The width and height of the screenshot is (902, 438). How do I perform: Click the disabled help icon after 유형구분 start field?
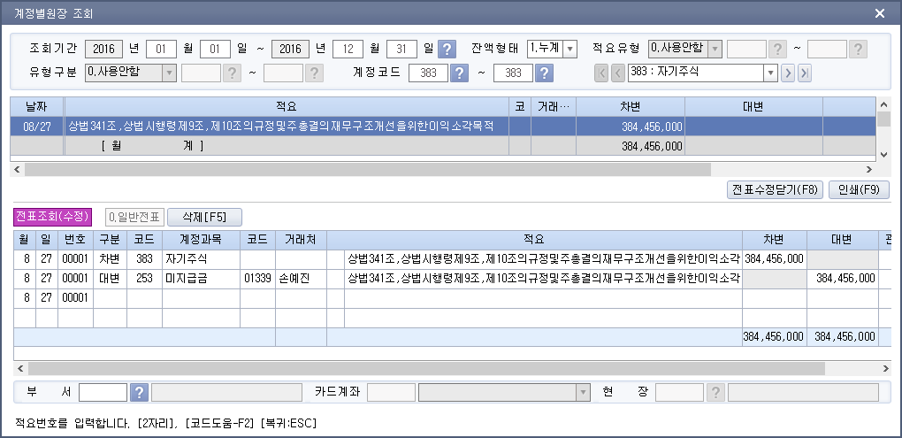(x=232, y=73)
